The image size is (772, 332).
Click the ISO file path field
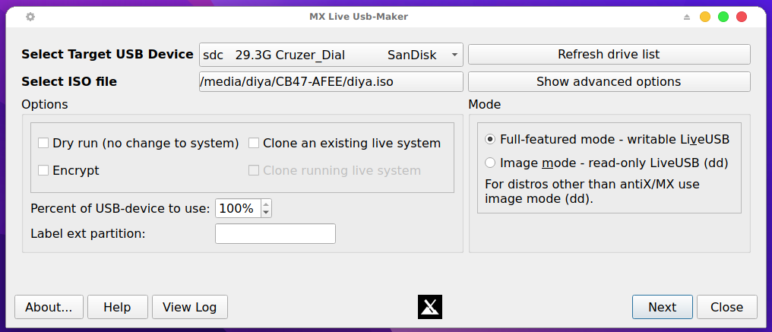point(331,82)
